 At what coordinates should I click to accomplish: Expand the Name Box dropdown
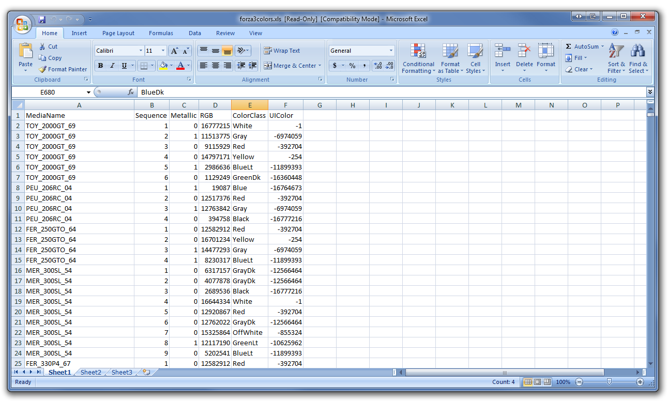pyautogui.click(x=88, y=92)
